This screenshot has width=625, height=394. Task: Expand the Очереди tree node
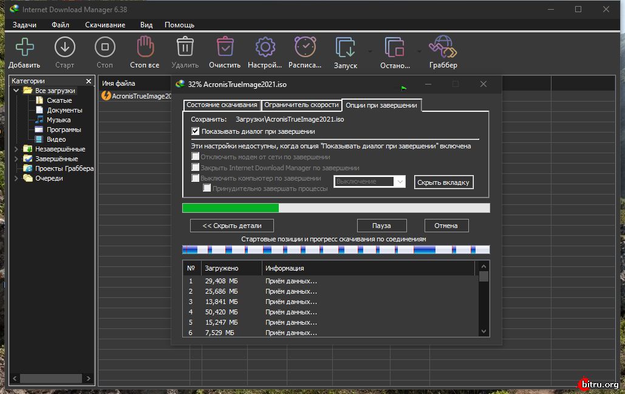[16, 178]
